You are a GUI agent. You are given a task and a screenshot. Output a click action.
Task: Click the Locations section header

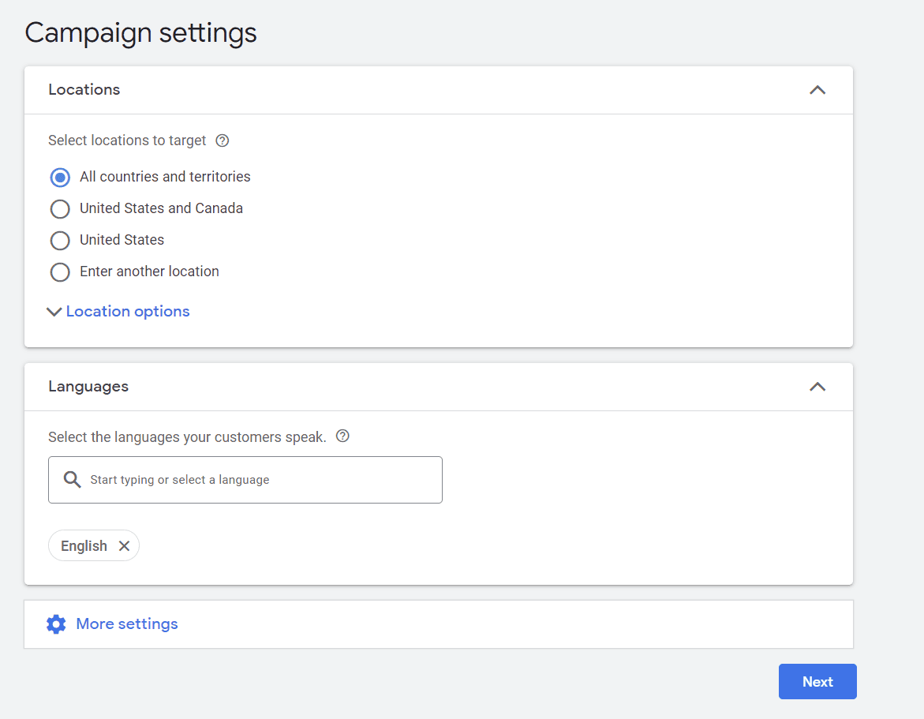click(439, 90)
